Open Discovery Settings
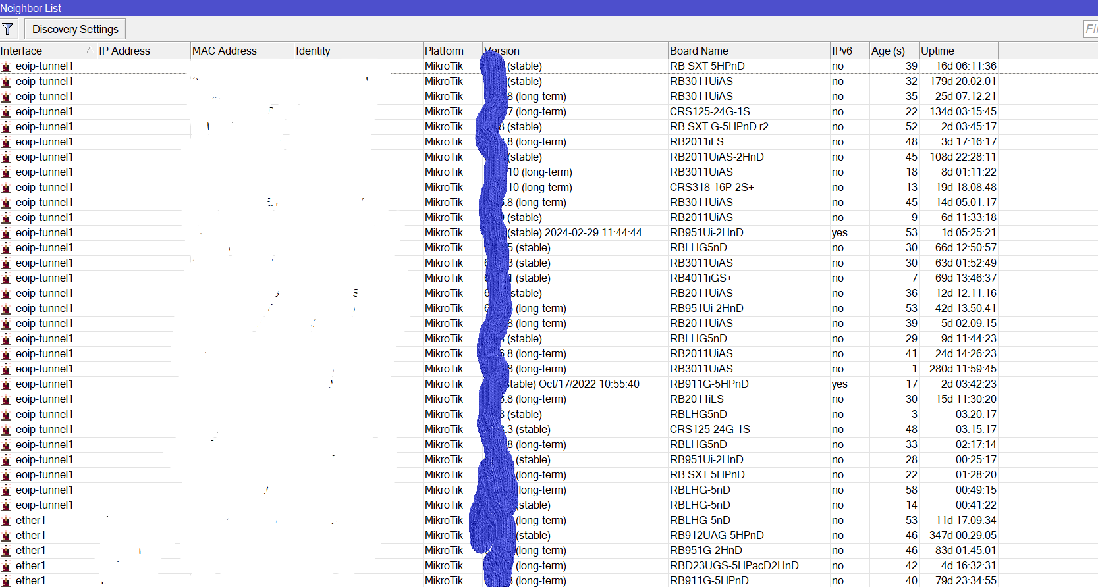The image size is (1098, 587). tap(75, 29)
